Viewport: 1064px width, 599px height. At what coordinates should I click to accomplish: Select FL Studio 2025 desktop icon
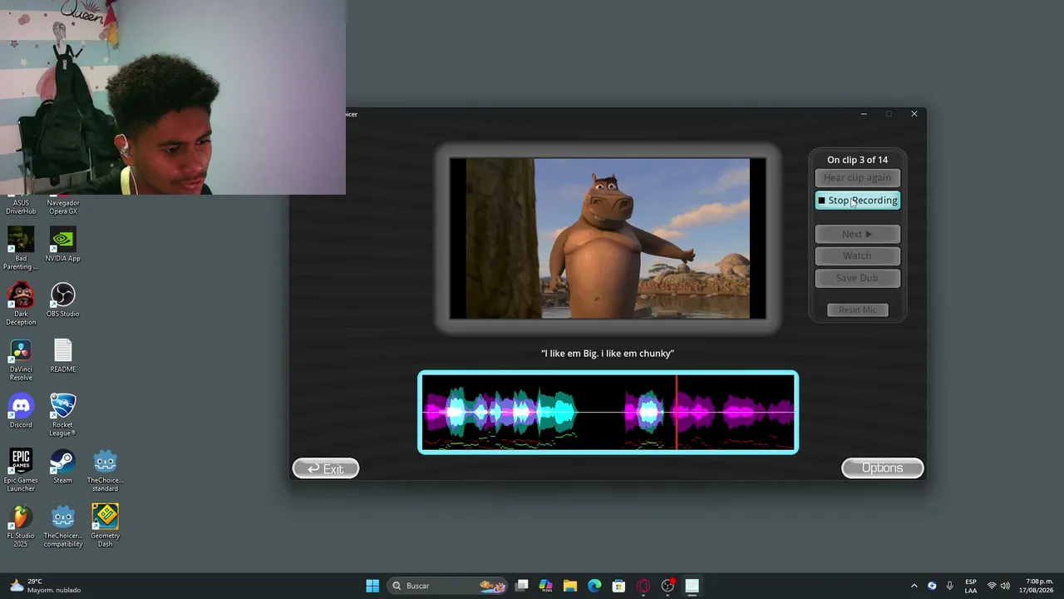[21, 526]
